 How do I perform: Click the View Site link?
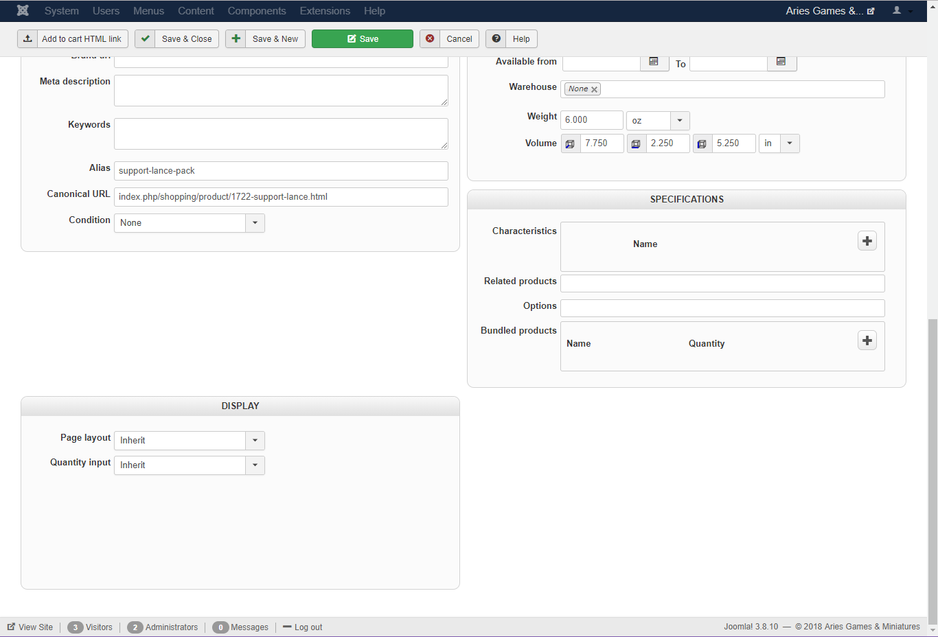point(30,627)
